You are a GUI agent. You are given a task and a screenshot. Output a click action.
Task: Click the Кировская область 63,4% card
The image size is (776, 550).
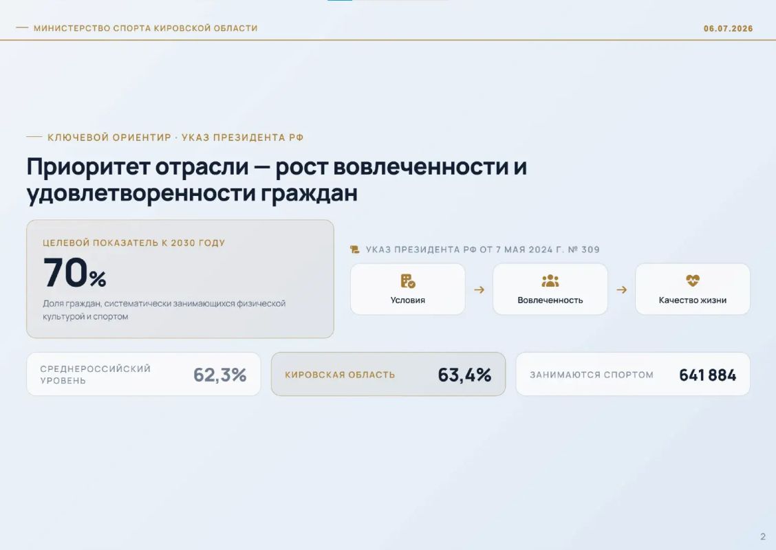(388, 374)
